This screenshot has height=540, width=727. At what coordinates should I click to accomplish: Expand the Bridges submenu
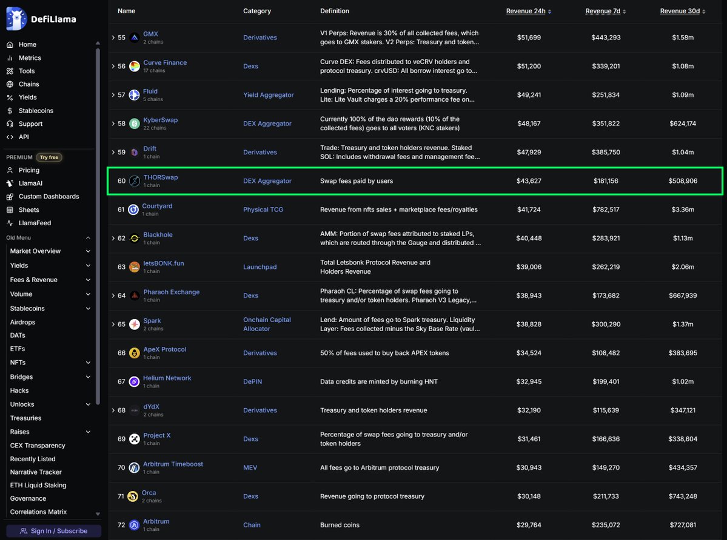click(88, 377)
